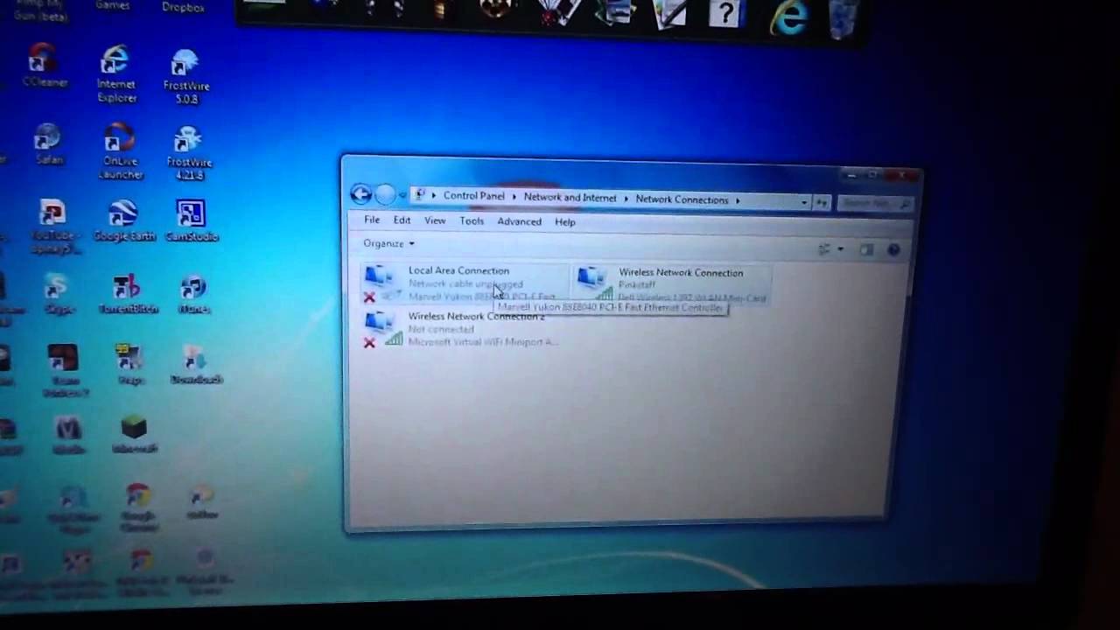Screen dimensions: 1120x630
Task: Click the 'Wireless Network Connection' name text
Action: pos(681,273)
